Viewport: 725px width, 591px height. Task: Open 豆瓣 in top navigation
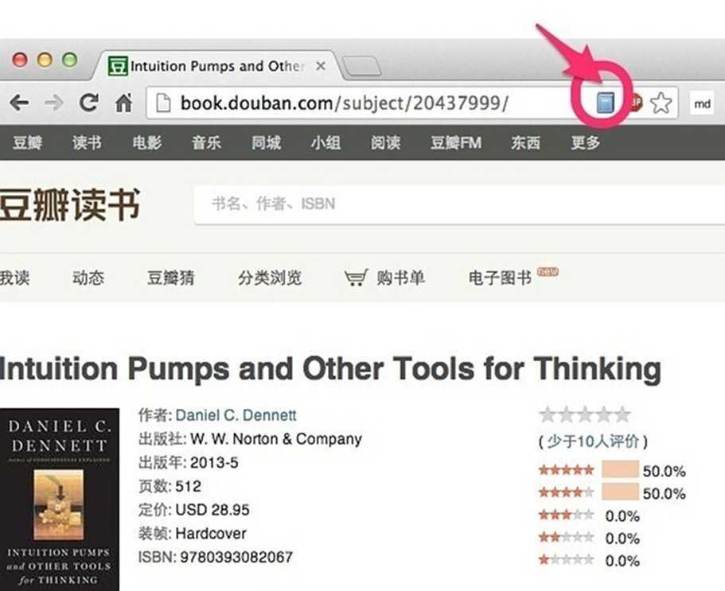coord(27,143)
